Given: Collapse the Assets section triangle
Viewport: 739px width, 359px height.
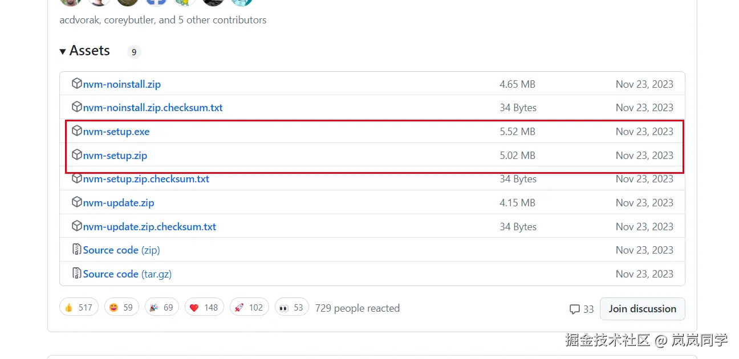Looking at the screenshot, I should point(63,51).
